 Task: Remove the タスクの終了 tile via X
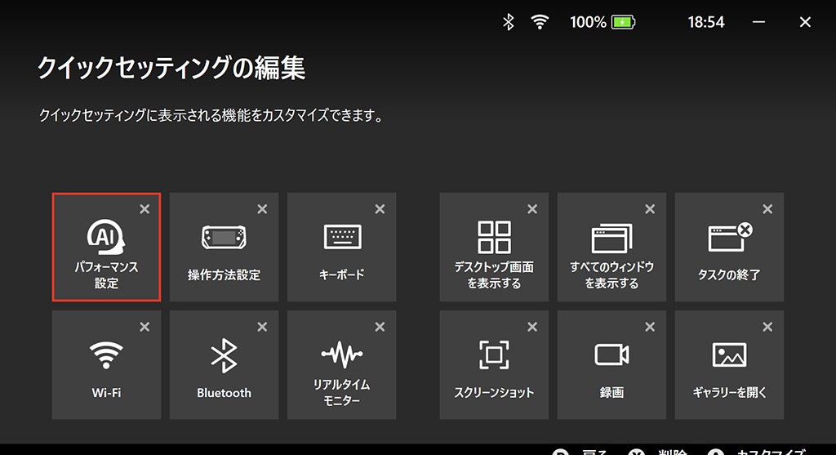point(767,209)
